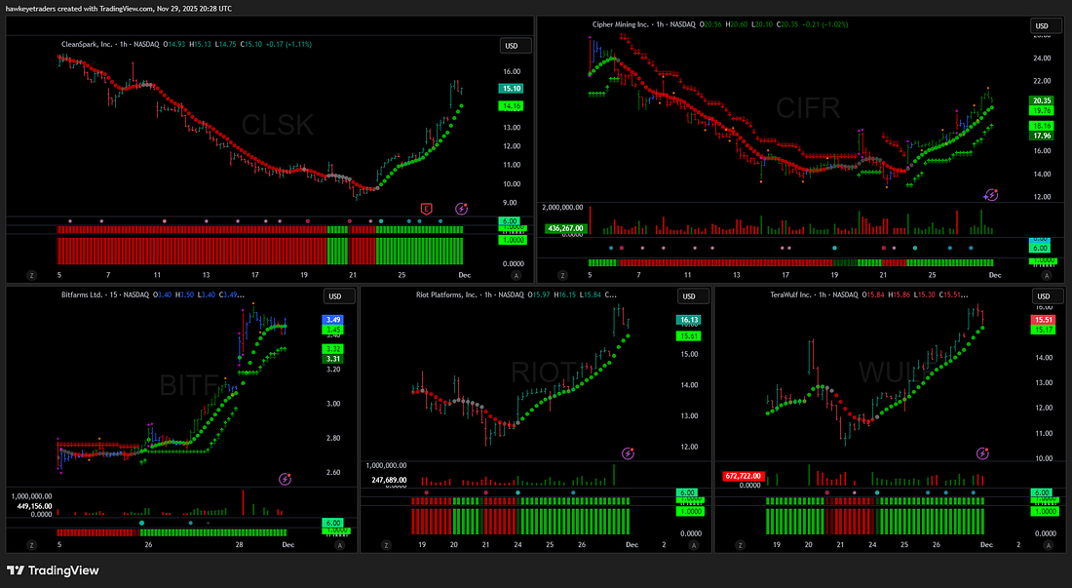Click the lightning event icon on BITF chart
The width and height of the screenshot is (1072, 588).
tap(286, 480)
